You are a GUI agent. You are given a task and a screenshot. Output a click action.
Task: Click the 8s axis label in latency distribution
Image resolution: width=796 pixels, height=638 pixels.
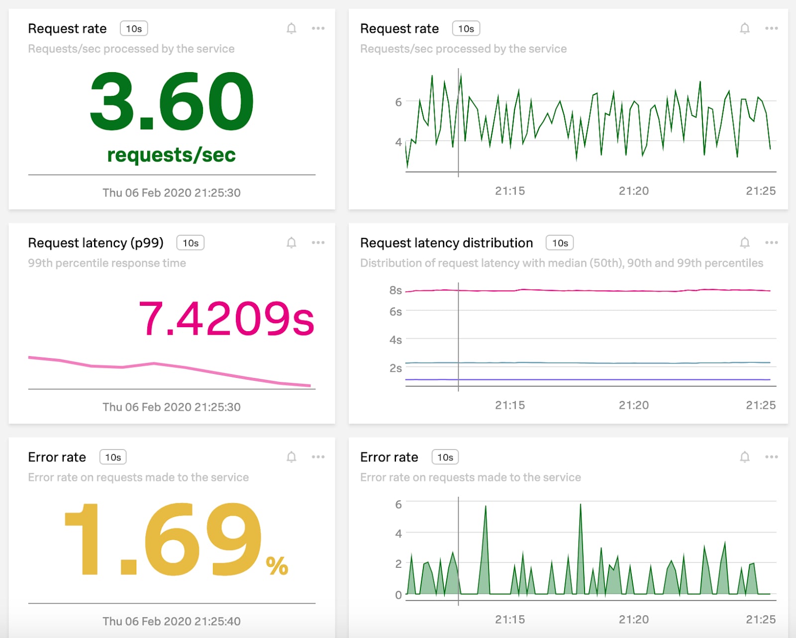[x=396, y=290]
